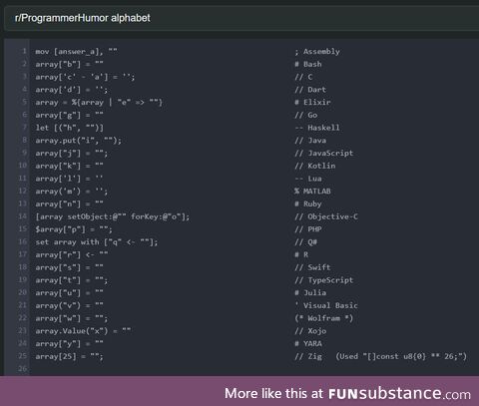Click the '// TypeScript' comment

(x=324, y=280)
